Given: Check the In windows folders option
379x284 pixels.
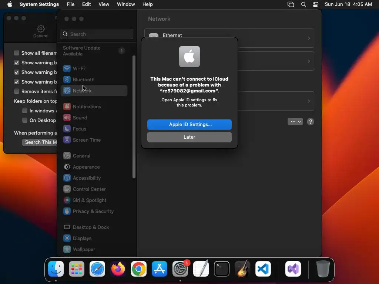Looking at the screenshot, I should tap(25, 111).
